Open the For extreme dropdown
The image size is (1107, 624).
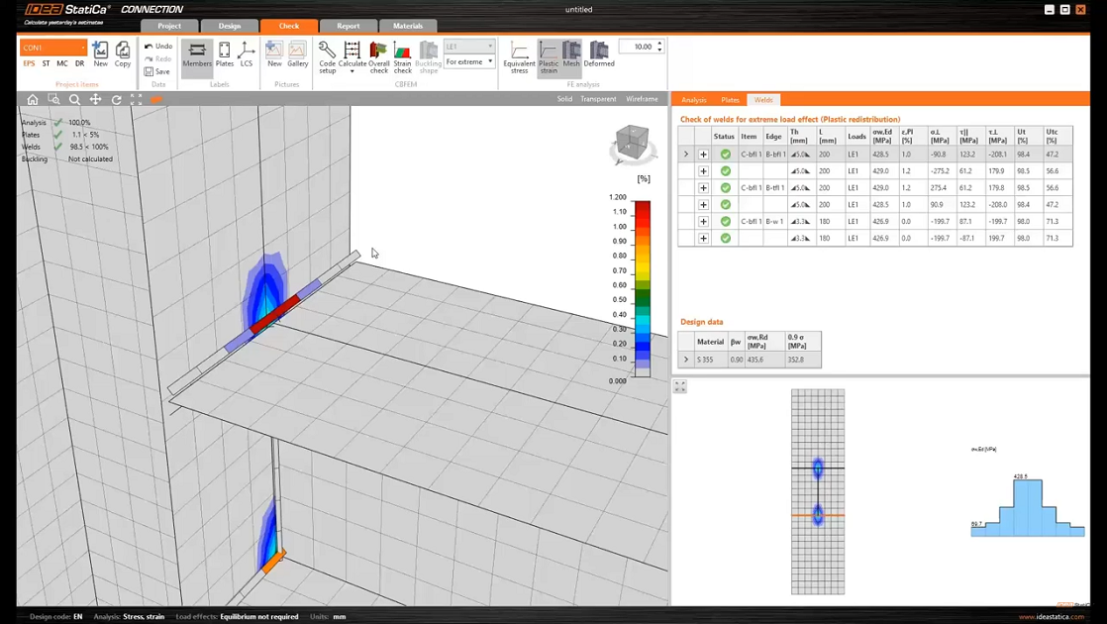click(469, 61)
